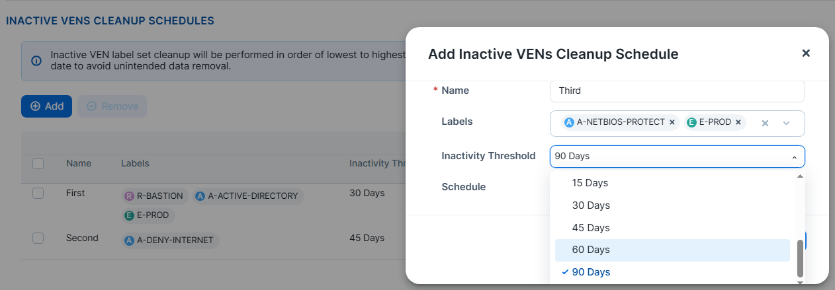Click the info icon in the cleanup notice
The height and width of the screenshot is (290, 835).
click(x=36, y=61)
